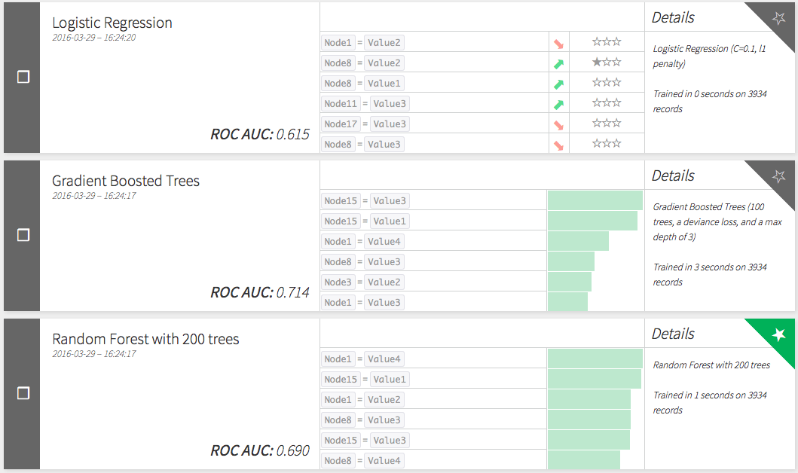Click Node1 = Value2 in Logistic Regression
The width and height of the screenshot is (798, 473).
(362, 43)
